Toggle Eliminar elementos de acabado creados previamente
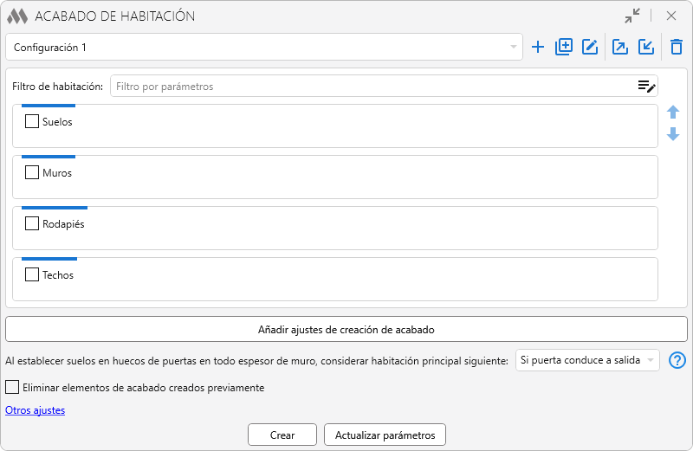The height and width of the screenshot is (451, 693). [x=13, y=388]
